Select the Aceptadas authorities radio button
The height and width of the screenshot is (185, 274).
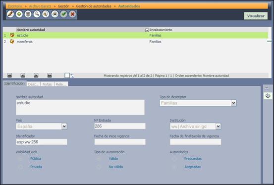(x=174, y=167)
